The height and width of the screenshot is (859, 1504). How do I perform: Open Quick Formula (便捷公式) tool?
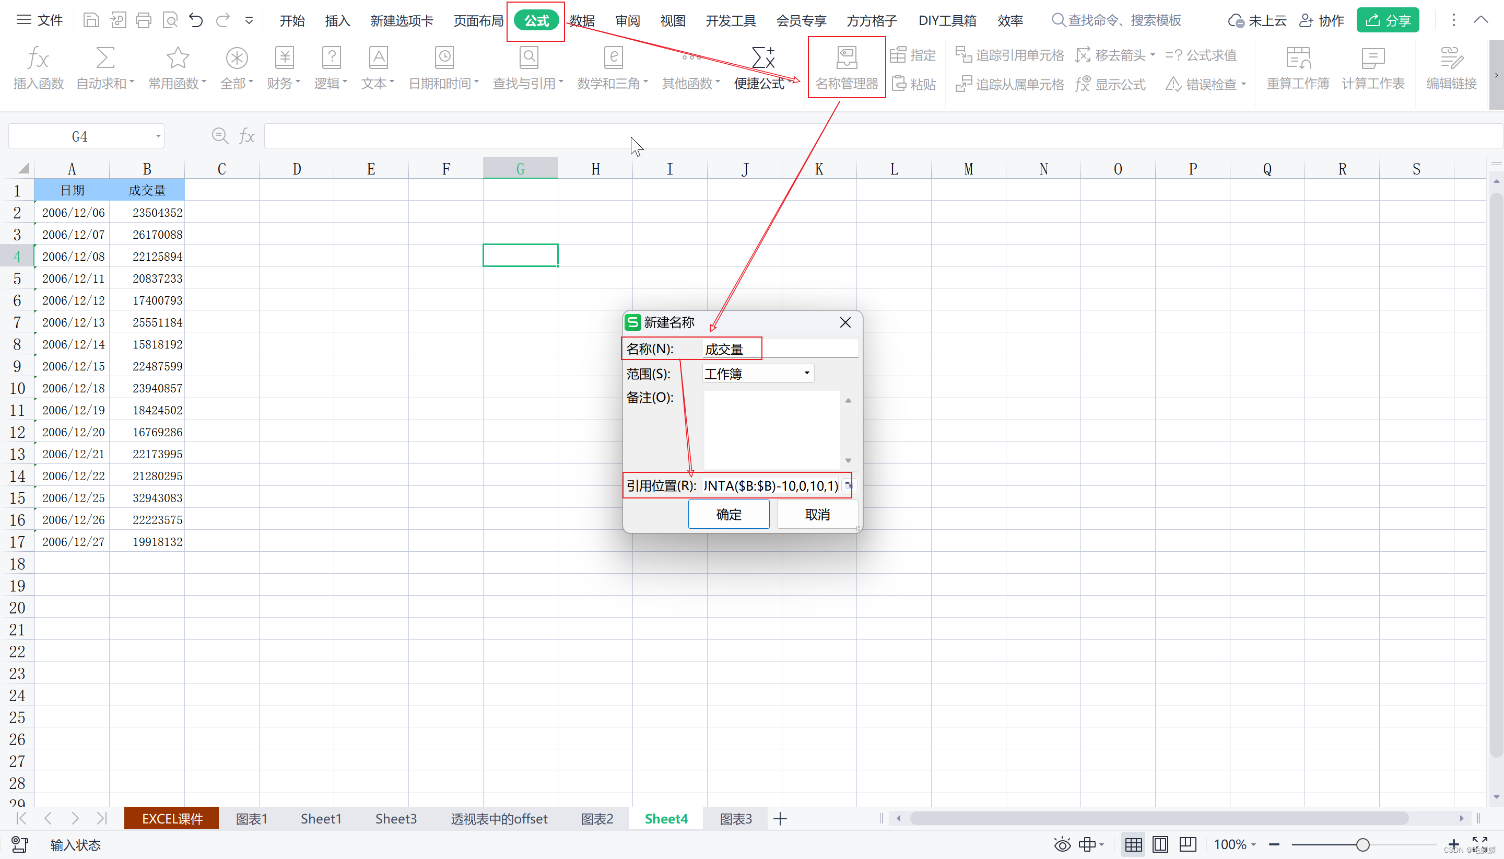pos(763,68)
